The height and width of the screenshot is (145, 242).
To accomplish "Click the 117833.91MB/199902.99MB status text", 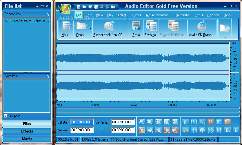I will (193, 139).
